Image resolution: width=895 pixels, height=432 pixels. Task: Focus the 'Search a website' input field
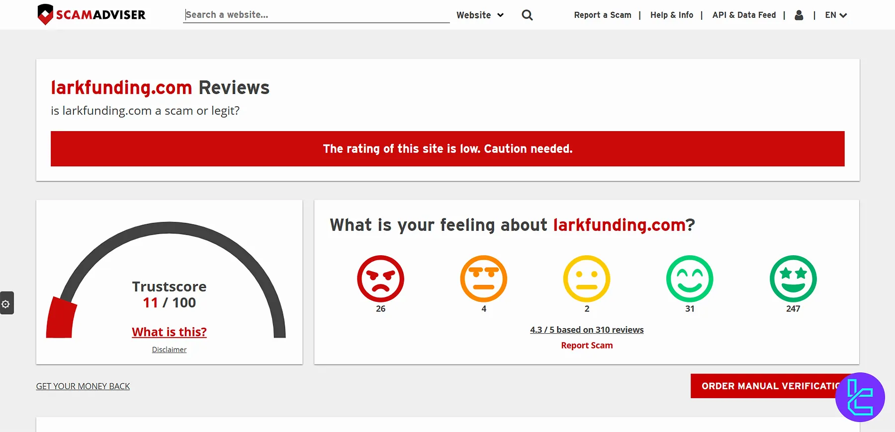click(x=316, y=15)
